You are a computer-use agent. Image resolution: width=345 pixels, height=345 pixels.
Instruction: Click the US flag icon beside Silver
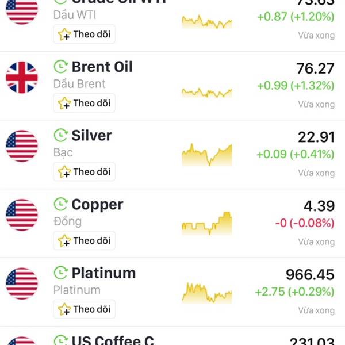22,146
